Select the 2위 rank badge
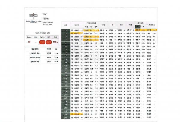 click(x=65, y=34)
